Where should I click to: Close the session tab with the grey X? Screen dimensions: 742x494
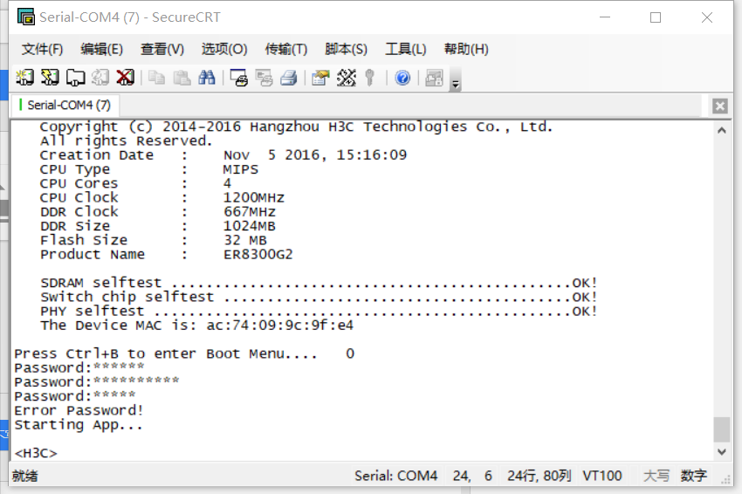point(720,106)
